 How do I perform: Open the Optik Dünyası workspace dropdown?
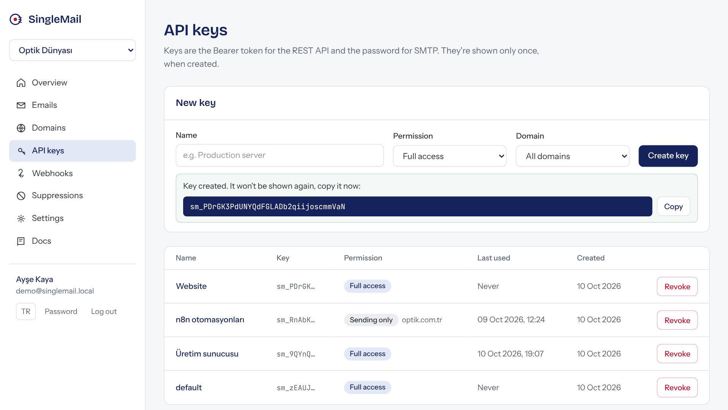click(x=72, y=50)
